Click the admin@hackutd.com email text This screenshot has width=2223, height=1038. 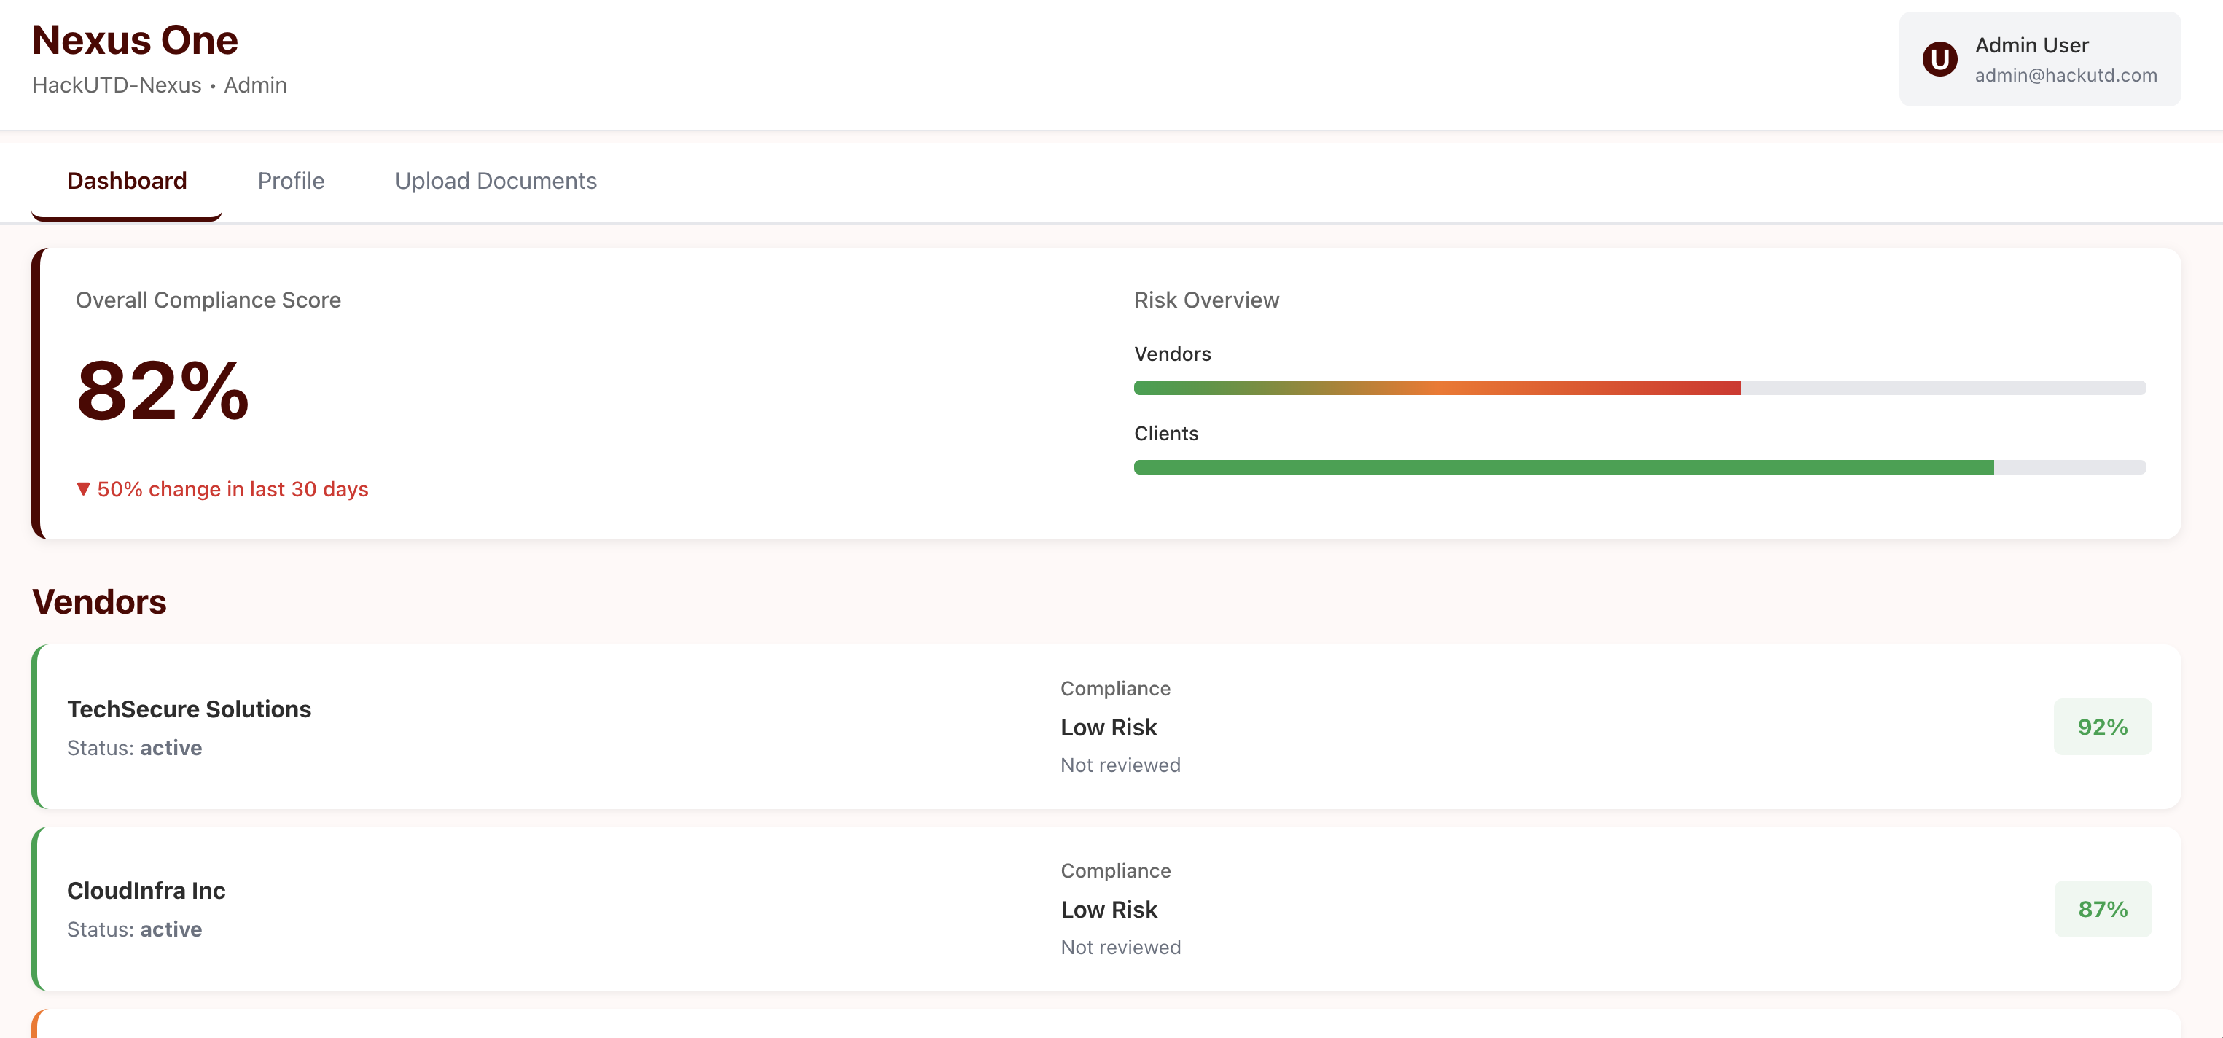2065,76
